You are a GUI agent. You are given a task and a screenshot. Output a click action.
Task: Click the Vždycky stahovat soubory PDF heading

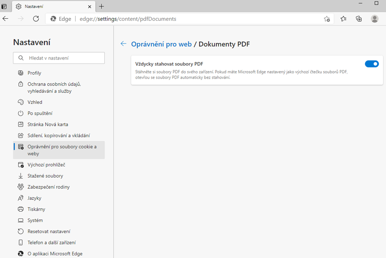(169, 64)
